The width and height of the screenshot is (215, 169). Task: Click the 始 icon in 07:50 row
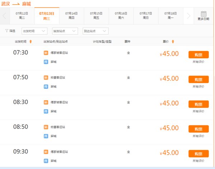click(46, 78)
